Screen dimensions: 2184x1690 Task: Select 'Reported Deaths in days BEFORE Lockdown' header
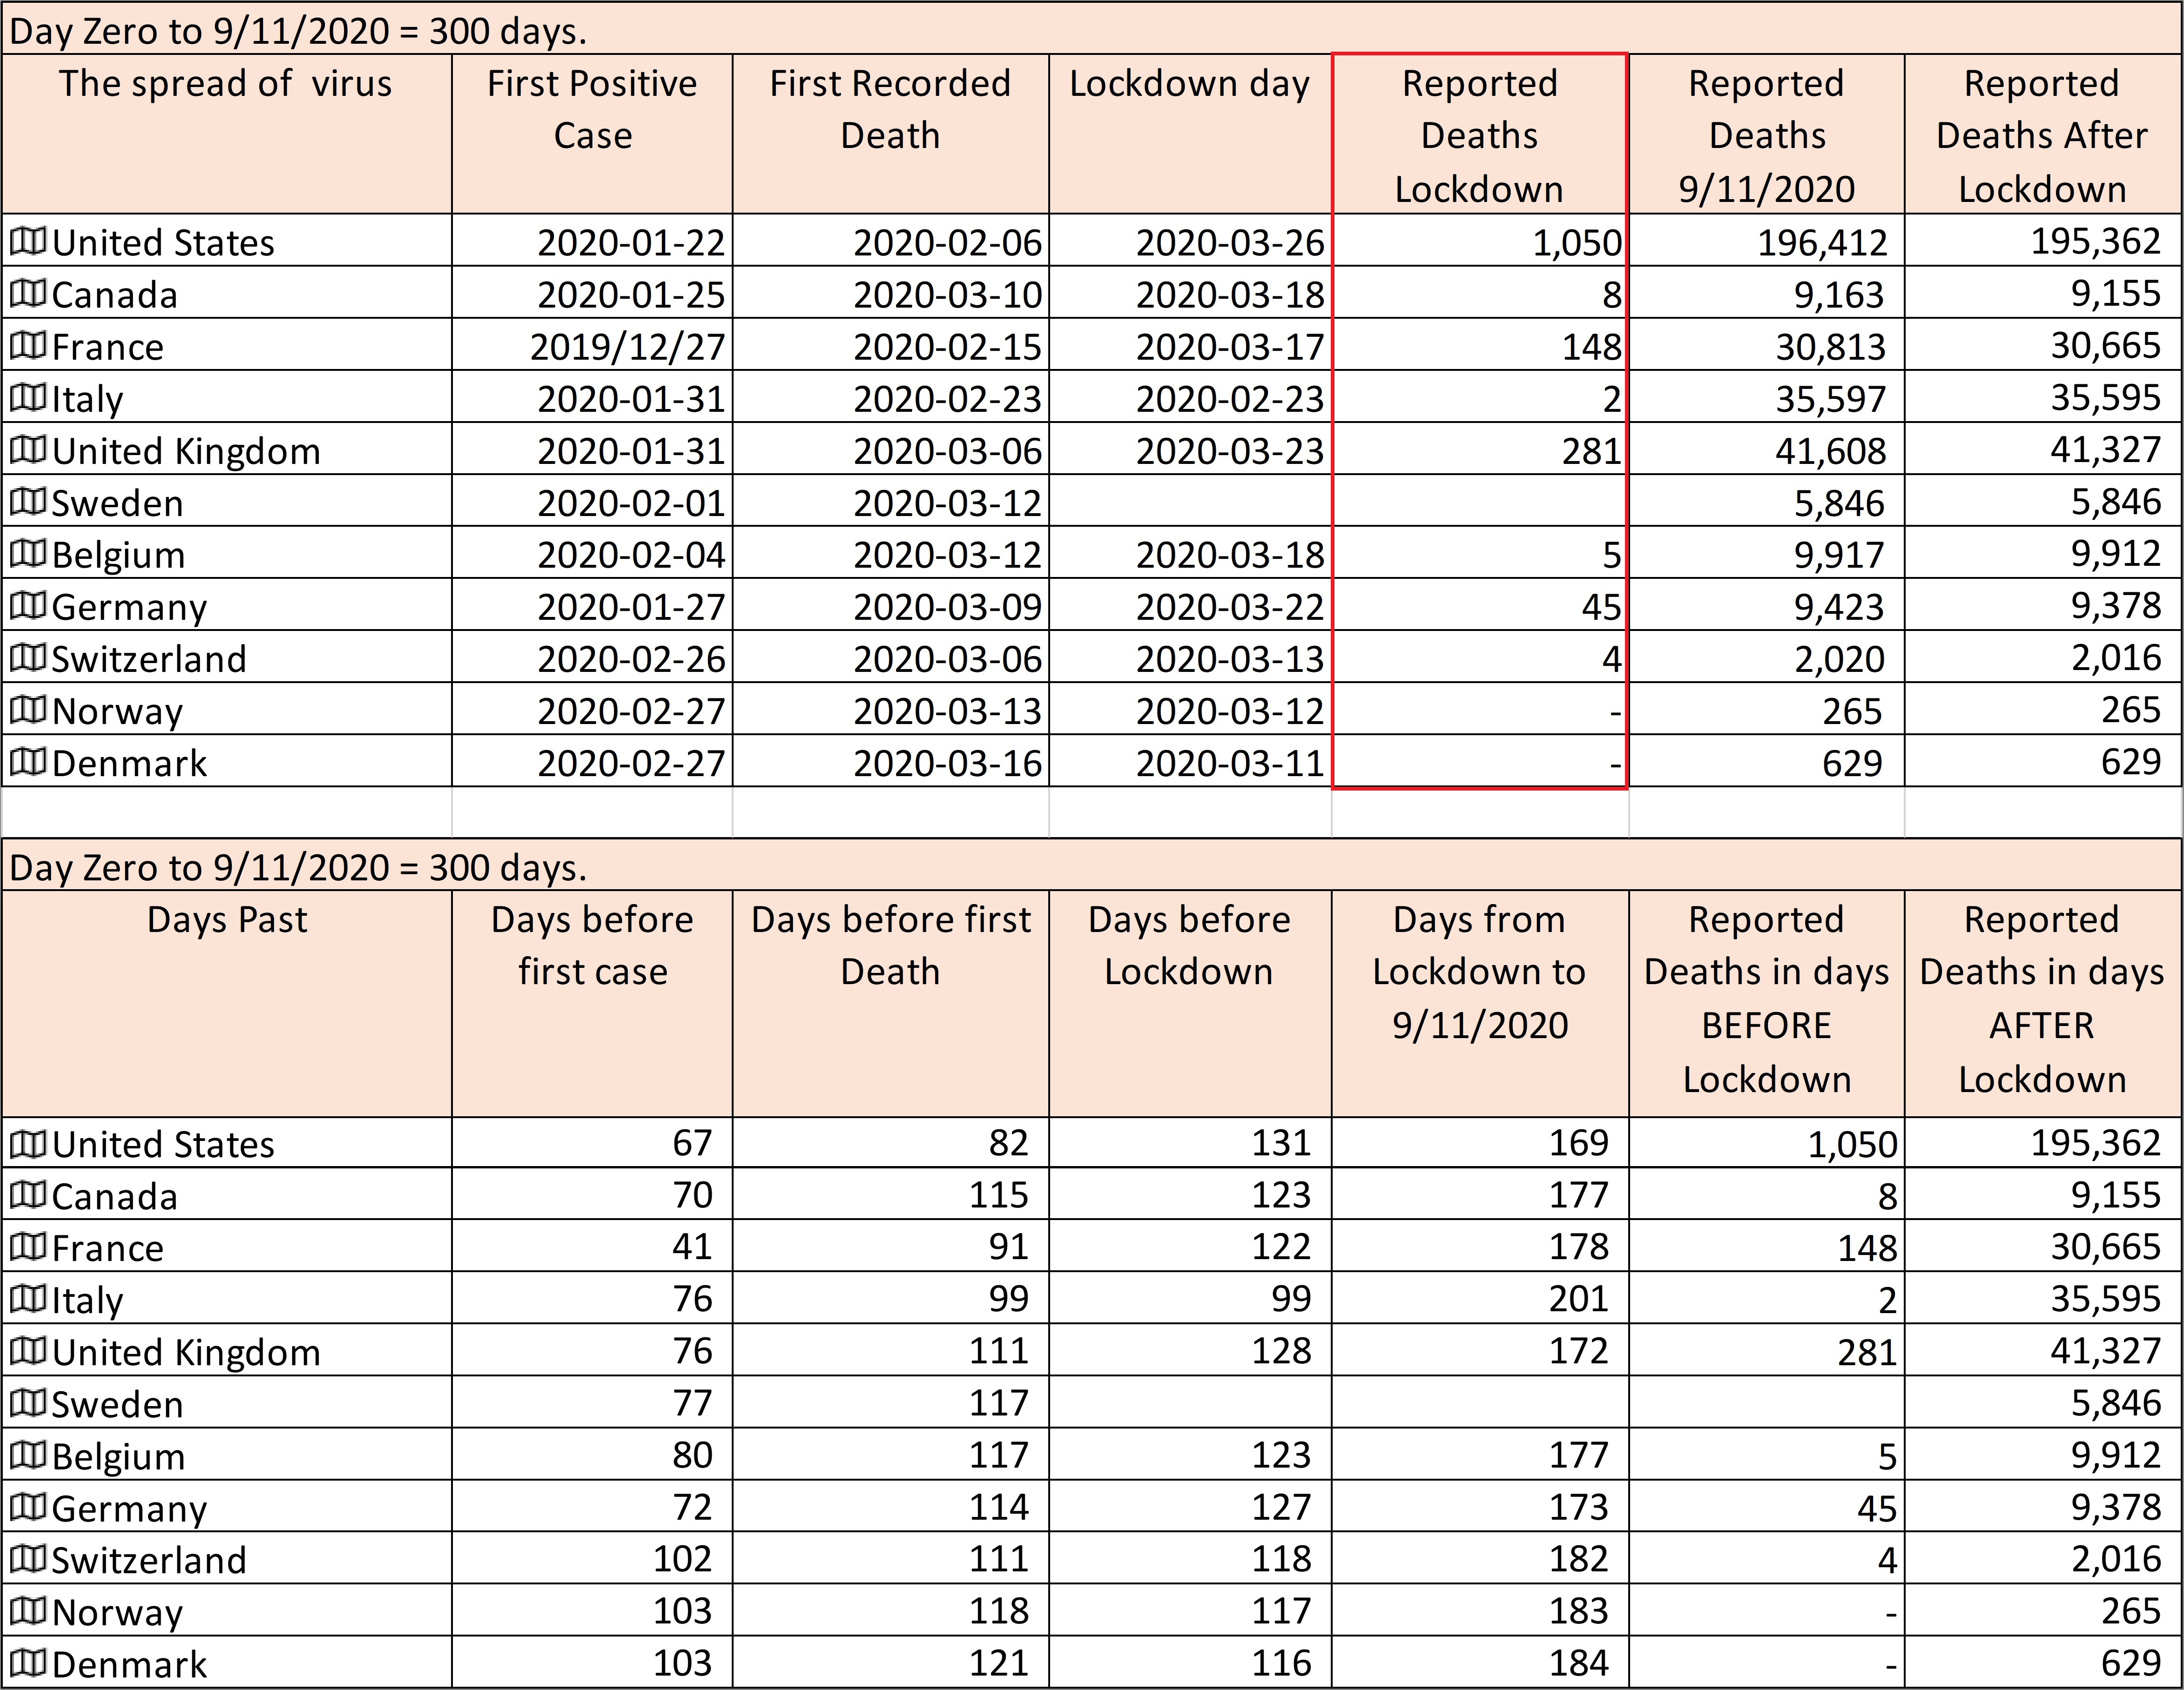(x=1767, y=1003)
